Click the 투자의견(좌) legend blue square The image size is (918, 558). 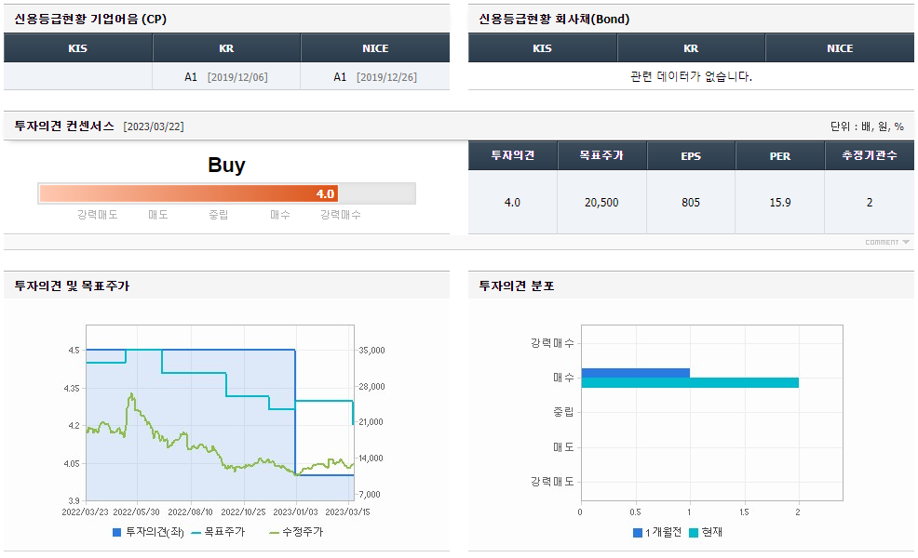(116, 532)
